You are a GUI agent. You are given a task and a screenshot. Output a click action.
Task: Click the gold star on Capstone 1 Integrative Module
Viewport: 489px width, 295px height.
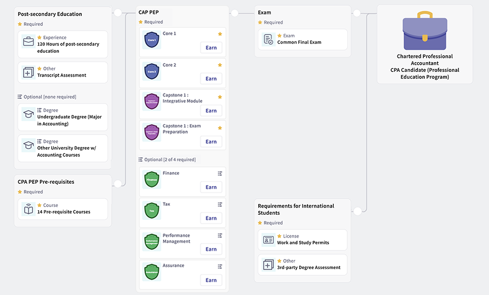coord(220,97)
